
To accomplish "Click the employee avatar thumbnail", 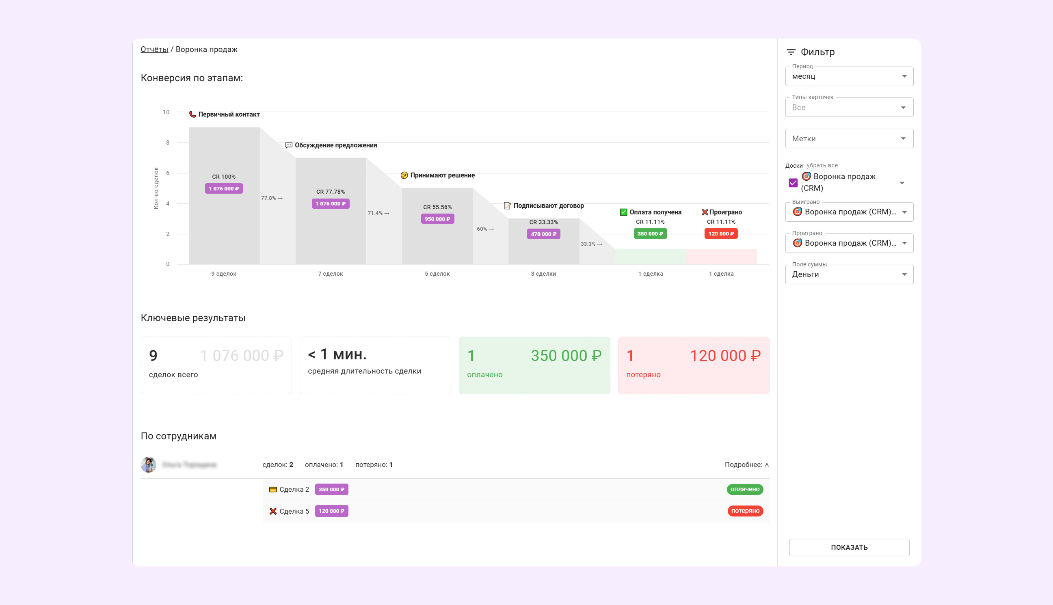I will pos(149,465).
